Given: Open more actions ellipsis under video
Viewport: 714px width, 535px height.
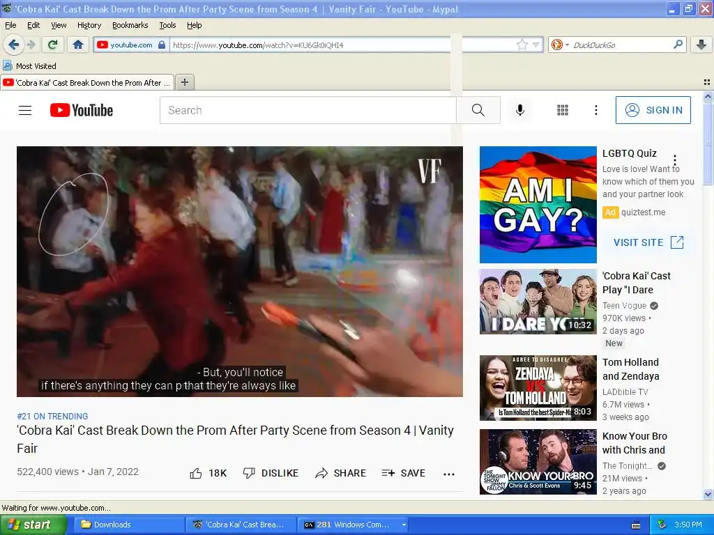Looking at the screenshot, I should (x=449, y=474).
